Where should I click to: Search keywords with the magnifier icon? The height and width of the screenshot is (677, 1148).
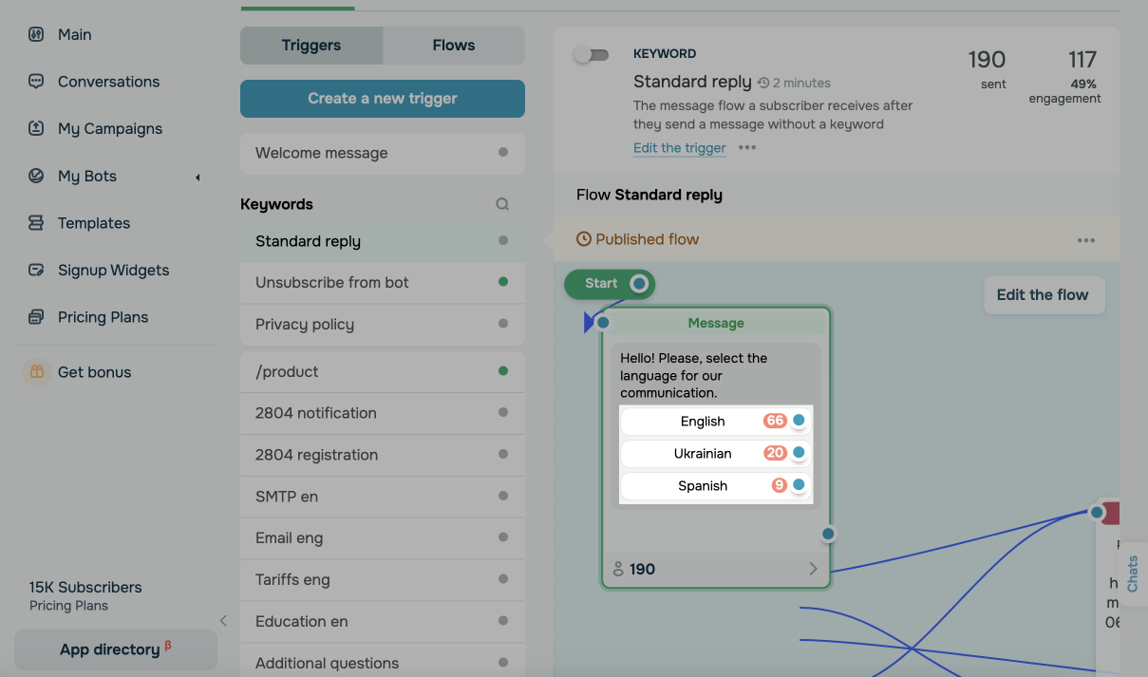[x=502, y=204]
